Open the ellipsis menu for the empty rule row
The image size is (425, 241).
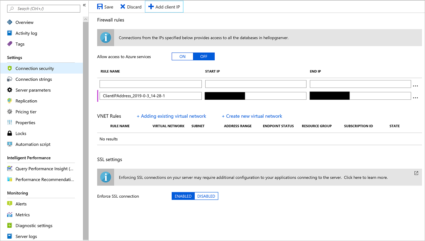416,86
